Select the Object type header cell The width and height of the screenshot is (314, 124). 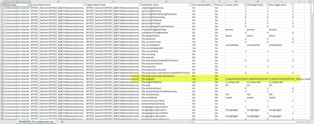coord(17,5)
